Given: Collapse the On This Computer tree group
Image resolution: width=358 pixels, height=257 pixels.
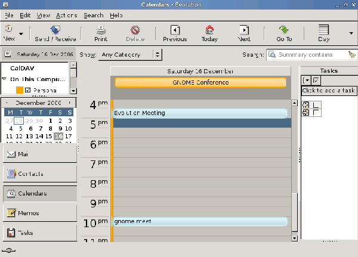Looking at the screenshot, I should pyautogui.click(x=4, y=79).
